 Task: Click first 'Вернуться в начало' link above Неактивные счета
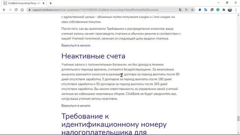pos(76,45)
